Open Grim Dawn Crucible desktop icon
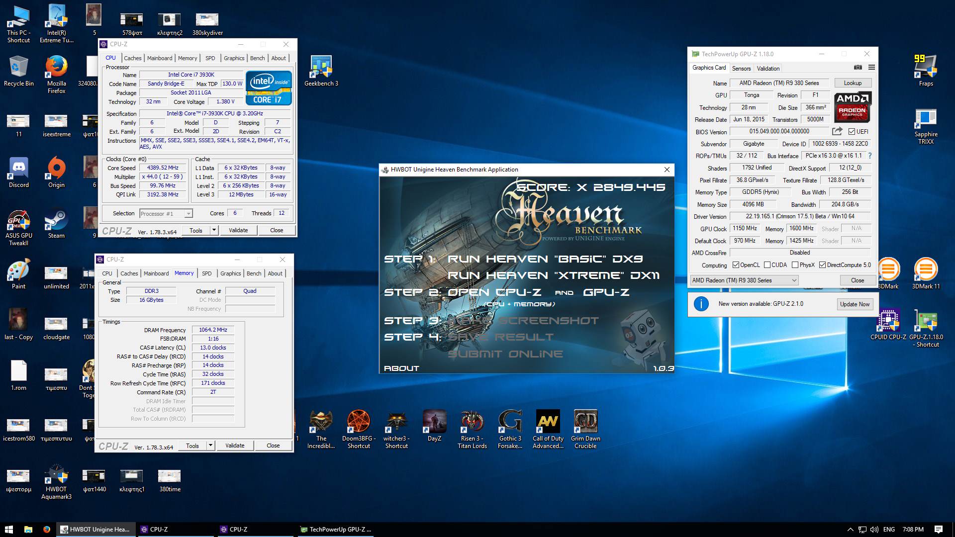Viewport: 955px width, 537px height. pos(585,429)
